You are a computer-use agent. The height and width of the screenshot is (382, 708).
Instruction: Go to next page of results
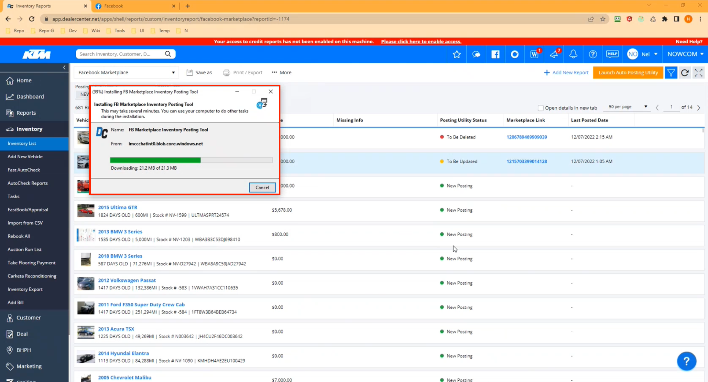click(699, 108)
